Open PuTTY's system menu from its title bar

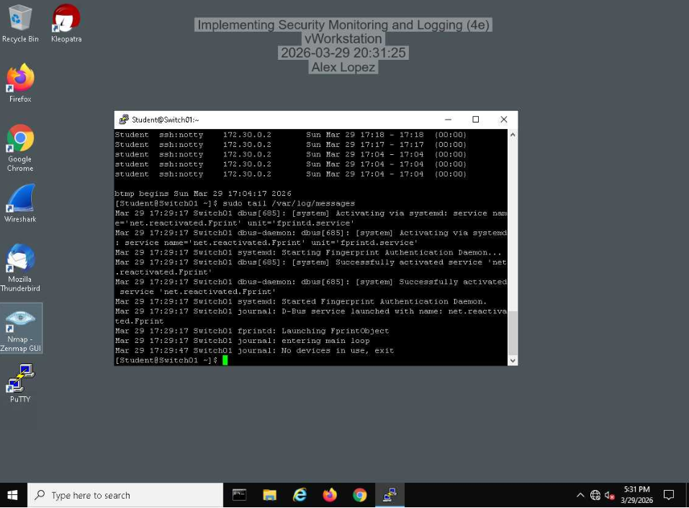click(x=123, y=119)
